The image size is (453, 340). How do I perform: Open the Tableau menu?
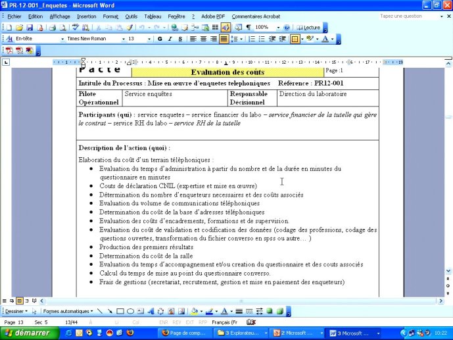point(153,16)
